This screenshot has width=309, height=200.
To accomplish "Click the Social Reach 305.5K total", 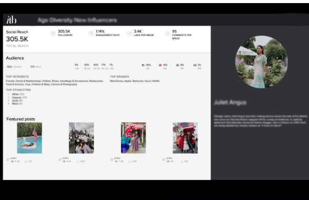I will coord(17,39).
